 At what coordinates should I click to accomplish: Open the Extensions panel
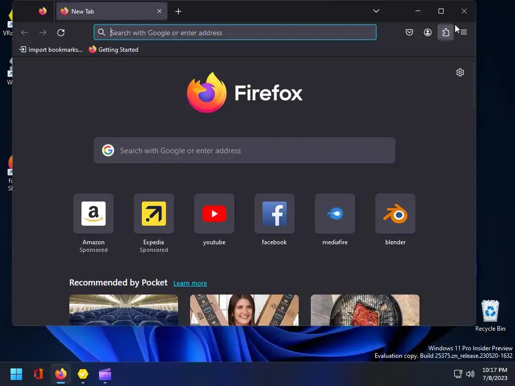coord(446,32)
